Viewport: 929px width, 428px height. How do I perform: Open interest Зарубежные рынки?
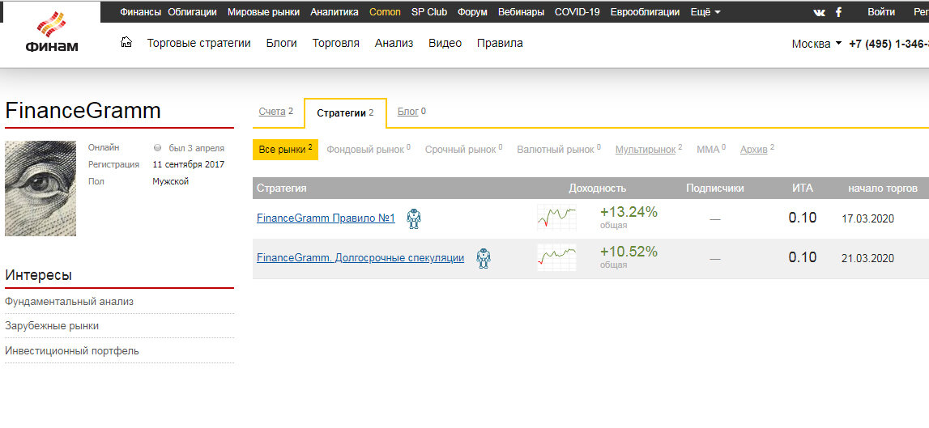pyautogui.click(x=52, y=326)
